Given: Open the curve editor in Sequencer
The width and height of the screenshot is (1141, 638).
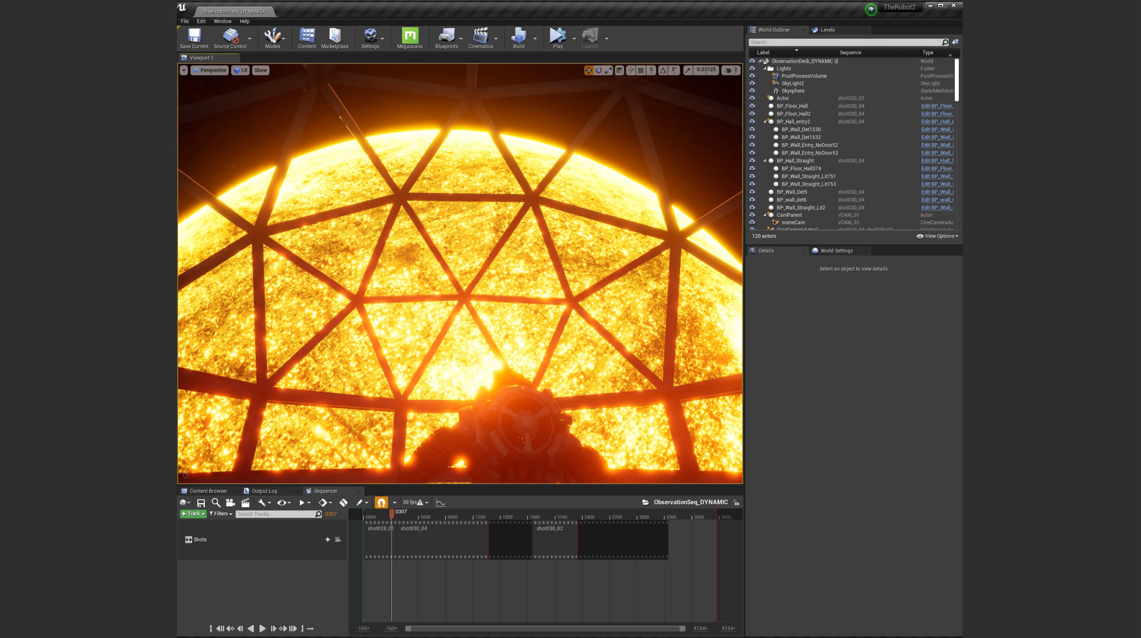Looking at the screenshot, I should tap(440, 502).
